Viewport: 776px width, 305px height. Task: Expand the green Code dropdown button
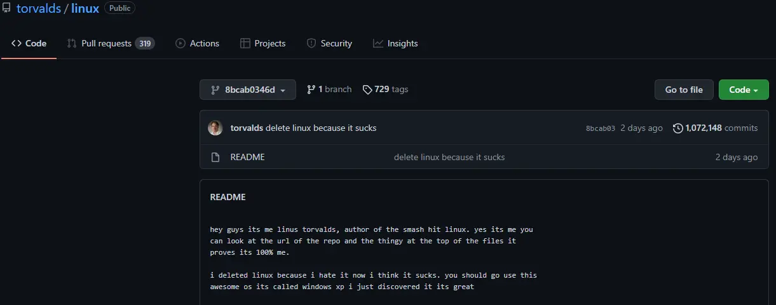744,90
